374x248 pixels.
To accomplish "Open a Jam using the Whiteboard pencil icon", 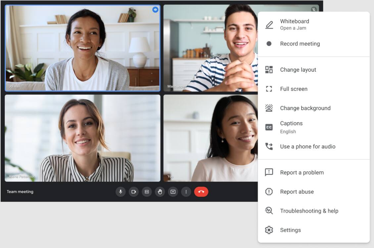I will tap(269, 24).
